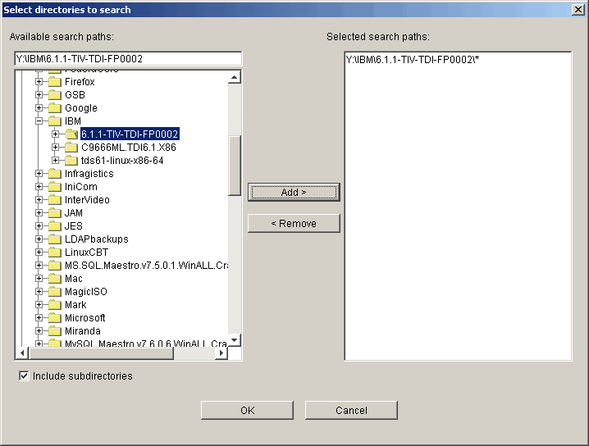Select the LinuxCBT folder in tree
Viewport: 589px width, 446px height.
(86, 253)
